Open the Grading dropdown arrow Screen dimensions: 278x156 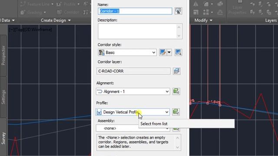[x=45, y=13]
